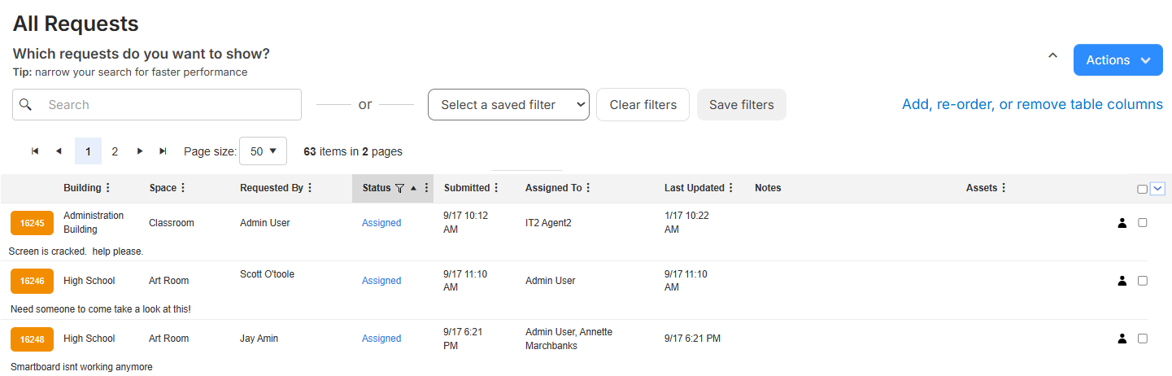Open Assets column menu dots

tap(1004, 188)
